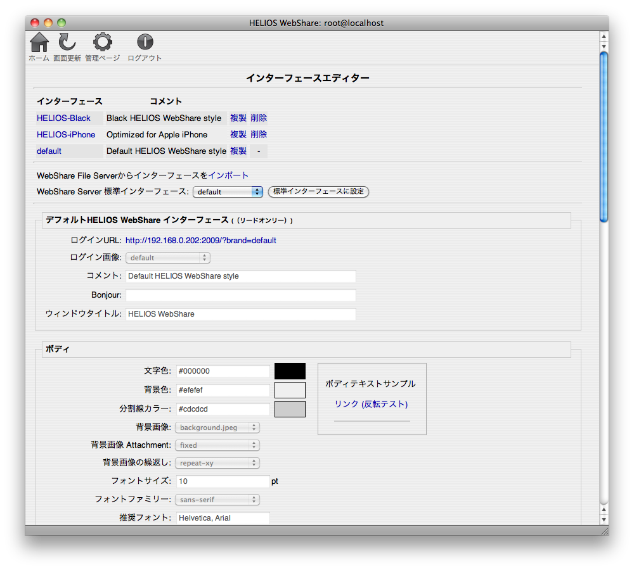The width and height of the screenshot is (634, 570).
Task: Click the ウィンドウタイトル window title field
Action: pyautogui.click(x=240, y=314)
